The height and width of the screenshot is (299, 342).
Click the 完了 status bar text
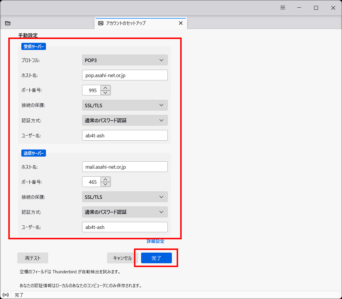coord(19,295)
